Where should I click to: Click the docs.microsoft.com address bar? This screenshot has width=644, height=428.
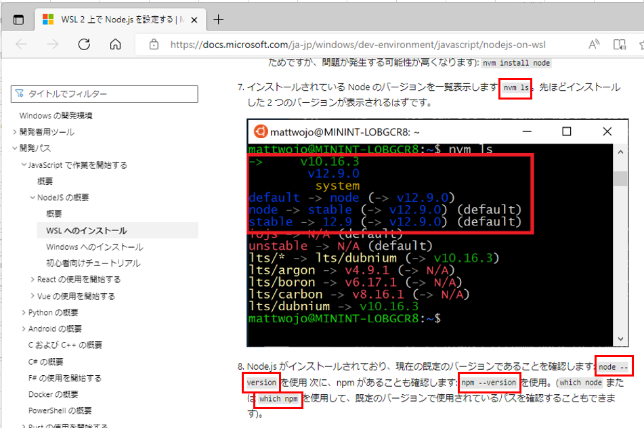(x=358, y=45)
